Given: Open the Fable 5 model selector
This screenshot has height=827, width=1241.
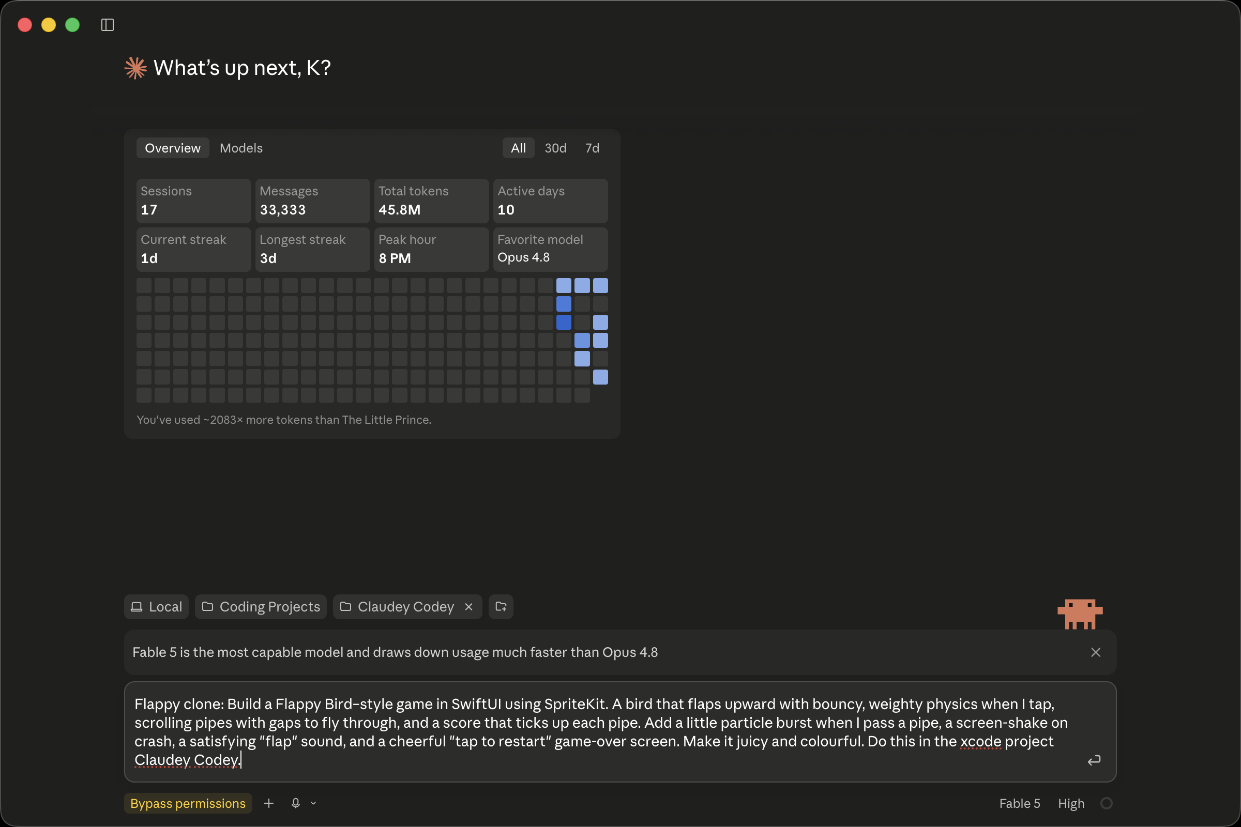Looking at the screenshot, I should tap(1019, 803).
